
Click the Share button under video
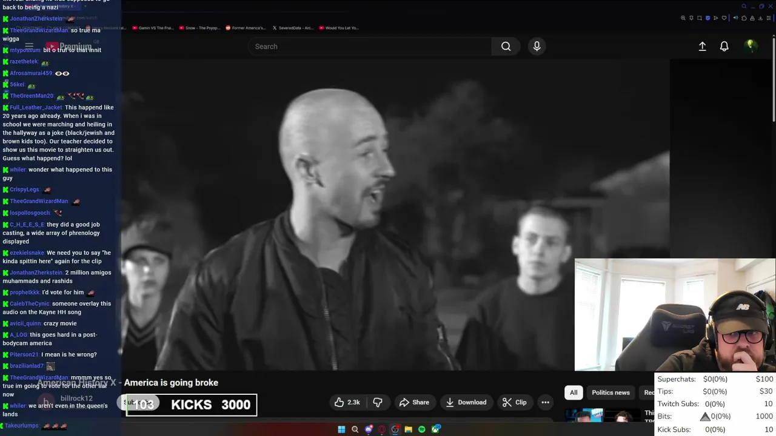414,402
